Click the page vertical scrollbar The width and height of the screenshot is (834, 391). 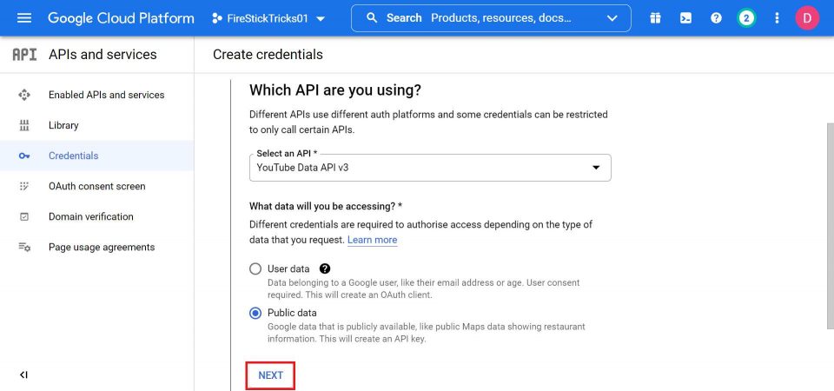(x=831, y=226)
